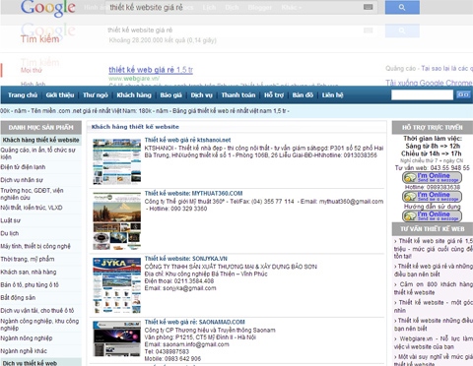The image size is (473, 366).
Task: Click the GO button beside site search
Action: click(x=463, y=94)
